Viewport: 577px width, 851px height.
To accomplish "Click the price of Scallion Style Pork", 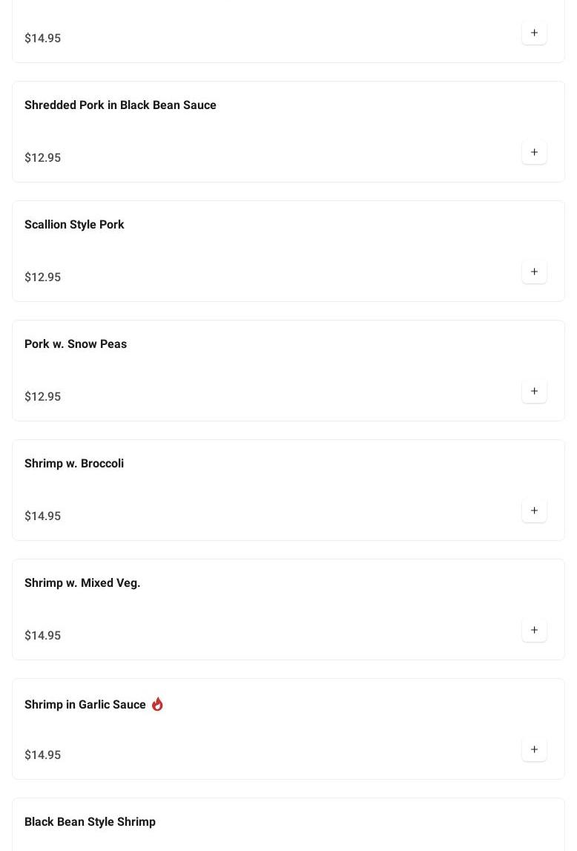I will (43, 277).
